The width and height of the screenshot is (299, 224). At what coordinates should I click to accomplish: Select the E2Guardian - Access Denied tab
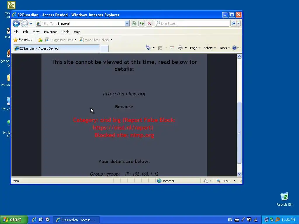coord(56,48)
